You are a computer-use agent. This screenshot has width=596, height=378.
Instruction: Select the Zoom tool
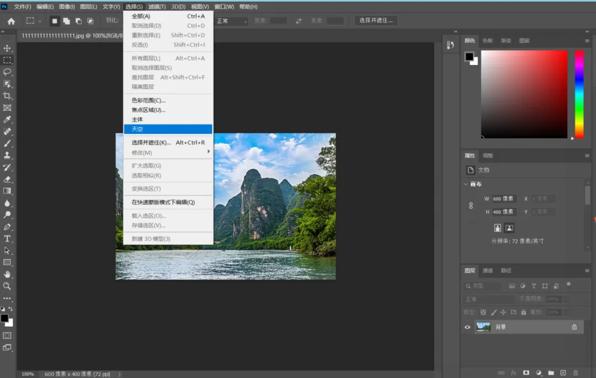point(7,286)
